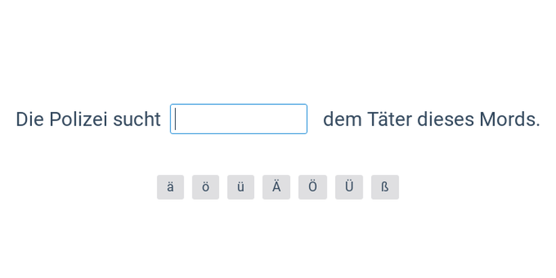
Task: Insert the ß eszett character
Action: (x=384, y=187)
